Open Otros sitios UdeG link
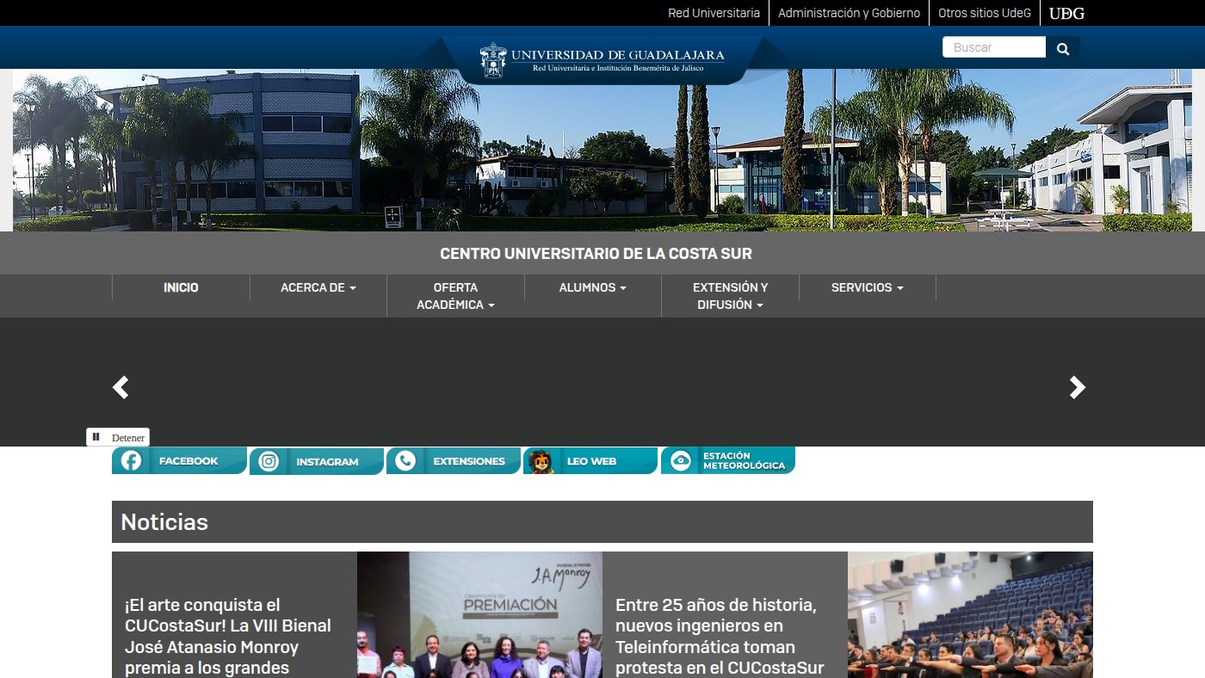Viewport: 1205px width, 678px height. tap(984, 13)
